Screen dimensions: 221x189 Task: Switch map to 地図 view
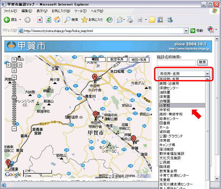[x=95, y=59]
